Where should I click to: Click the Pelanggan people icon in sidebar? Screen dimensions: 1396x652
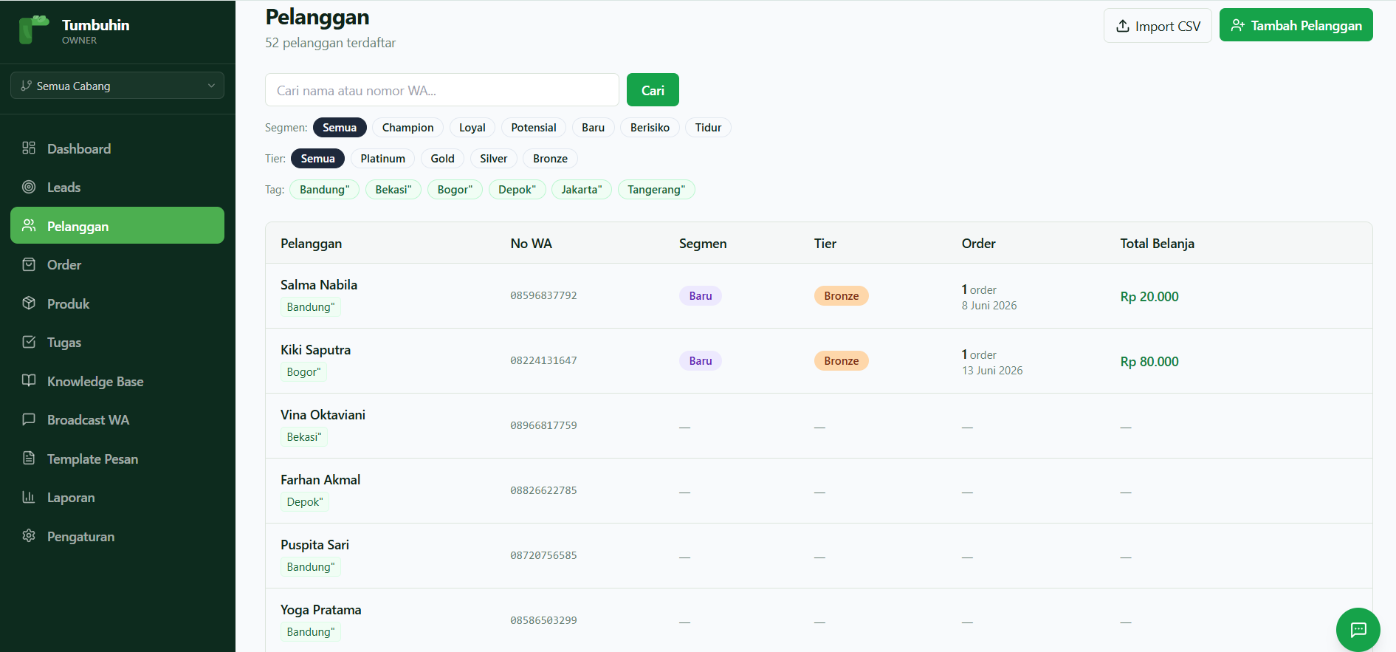29,225
